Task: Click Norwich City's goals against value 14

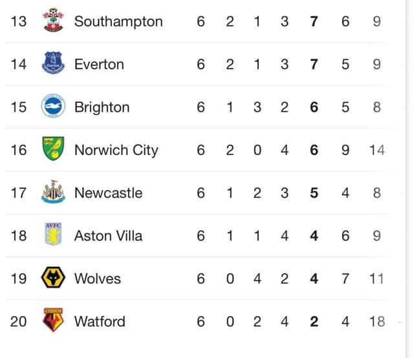Action: [x=376, y=150]
